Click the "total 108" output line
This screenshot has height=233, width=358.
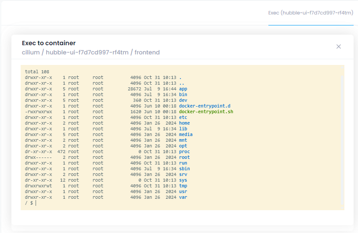click(x=37, y=72)
